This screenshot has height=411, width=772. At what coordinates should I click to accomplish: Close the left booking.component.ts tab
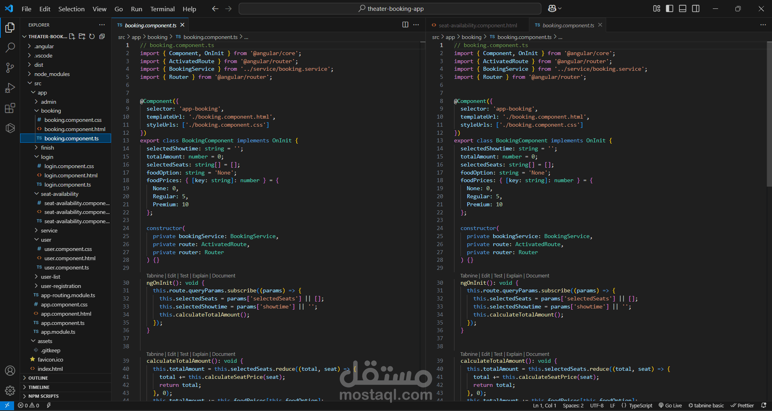(x=182, y=25)
